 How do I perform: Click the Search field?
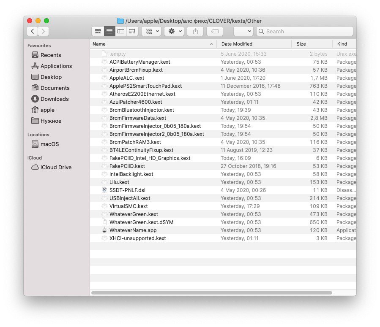click(x=305, y=31)
